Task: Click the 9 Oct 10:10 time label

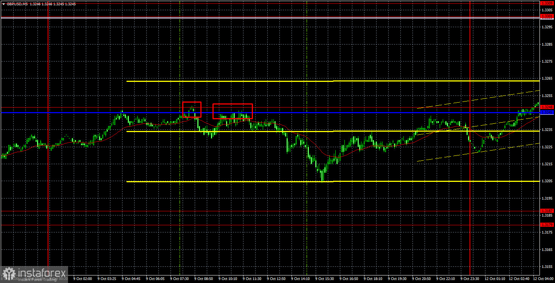Action: pyautogui.click(x=228, y=279)
